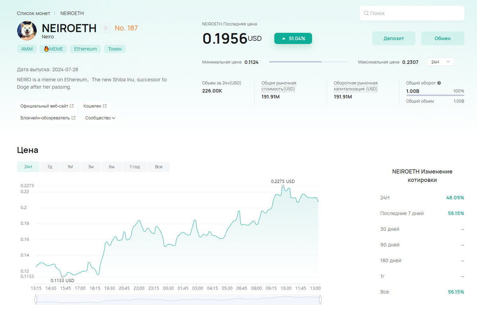Open the Кошелек external link
The width and height of the screenshot is (477, 317).
[95, 106]
